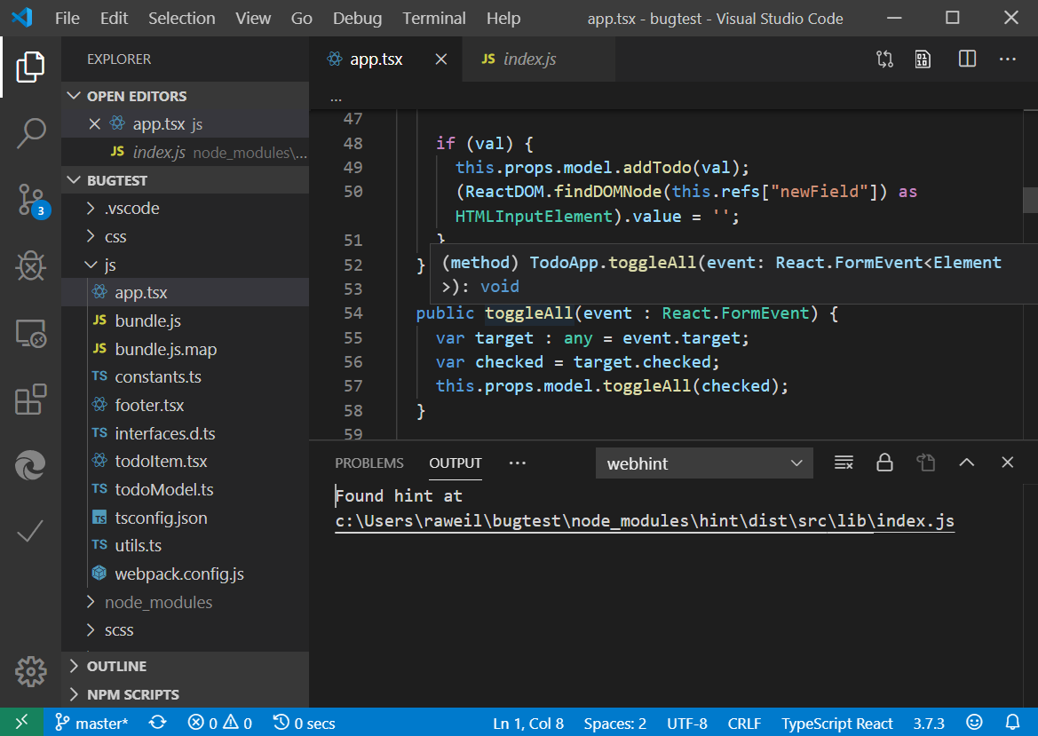Open the Help menu

tap(503, 18)
